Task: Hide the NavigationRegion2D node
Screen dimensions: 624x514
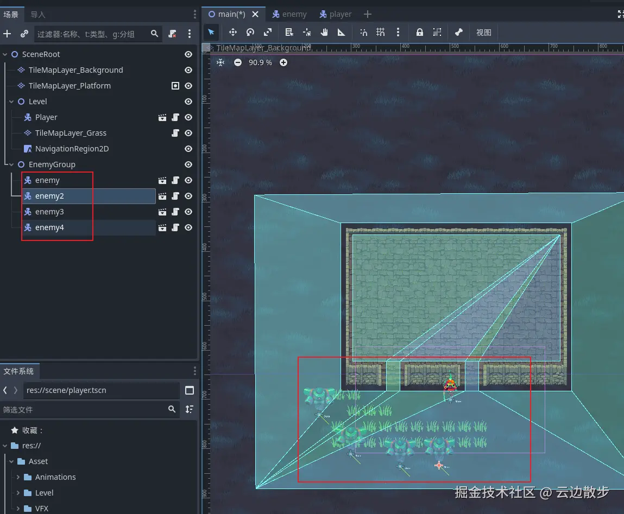Action: pyautogui.click(x=188, y=149)
